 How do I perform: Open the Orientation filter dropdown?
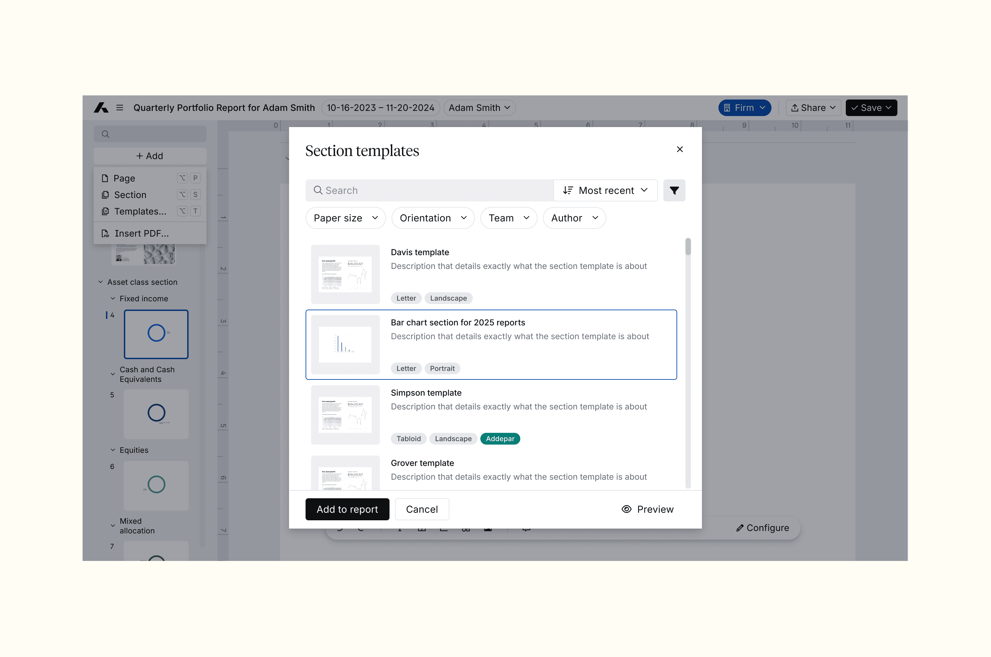coord(433,218)
